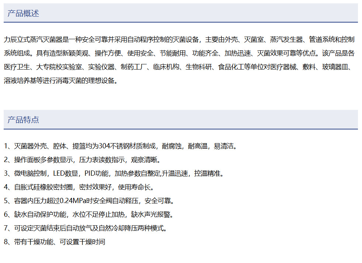Click the overview line starting 溶液培养基
Image resolution: width=362 pixels, height=263 pixels.
(61, 81)
